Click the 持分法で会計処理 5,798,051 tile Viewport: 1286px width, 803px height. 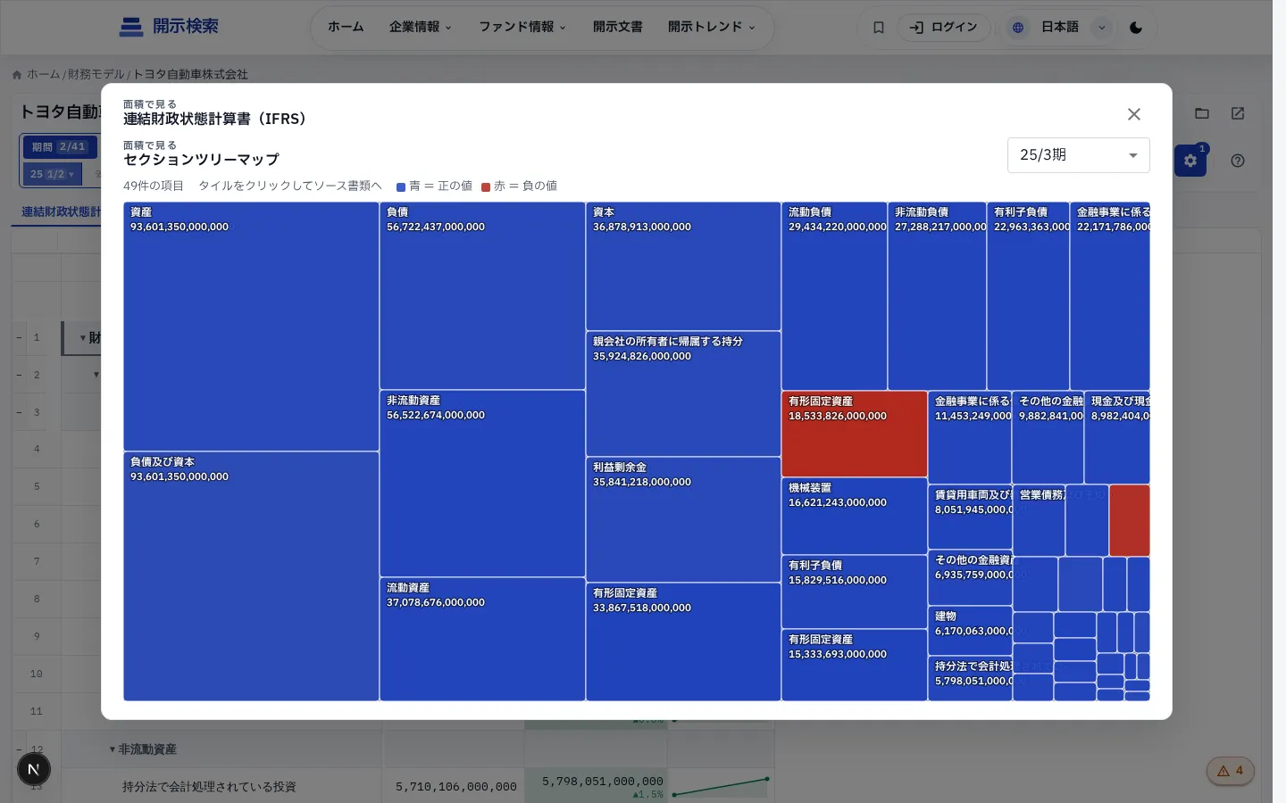(970, 678)
